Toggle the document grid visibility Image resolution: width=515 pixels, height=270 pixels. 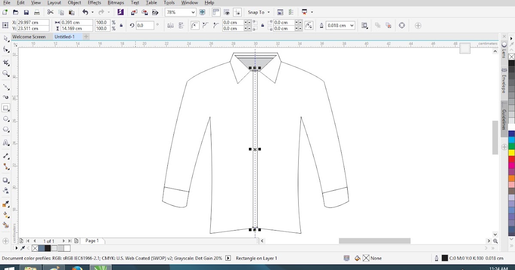(x=226, y=12)
